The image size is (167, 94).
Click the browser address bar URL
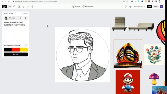coord(36,2)
